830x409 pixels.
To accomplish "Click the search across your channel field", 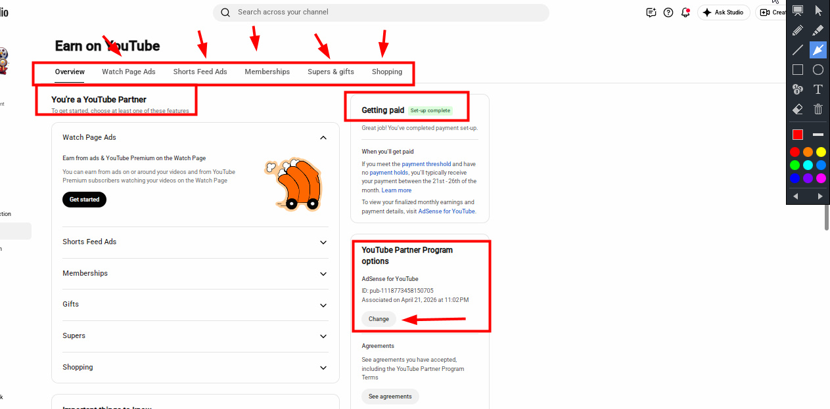I will [381, 12].
